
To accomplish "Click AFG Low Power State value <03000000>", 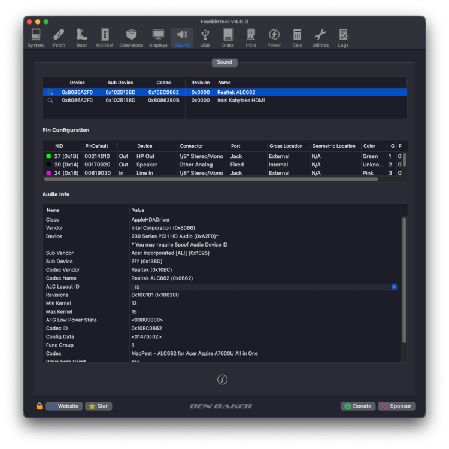I will [x=147, y=320].
